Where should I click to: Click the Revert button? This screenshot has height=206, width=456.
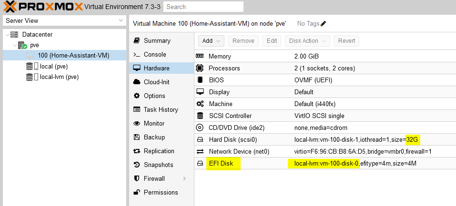[x=346, y=41]
